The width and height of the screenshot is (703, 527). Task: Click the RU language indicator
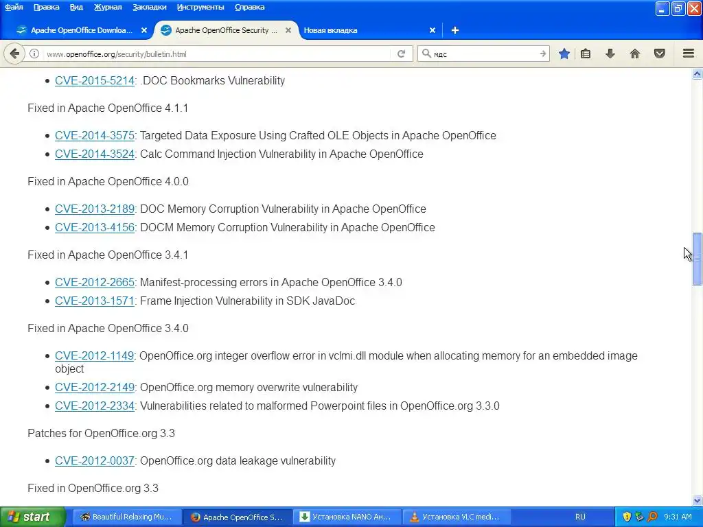click(580, 517)
